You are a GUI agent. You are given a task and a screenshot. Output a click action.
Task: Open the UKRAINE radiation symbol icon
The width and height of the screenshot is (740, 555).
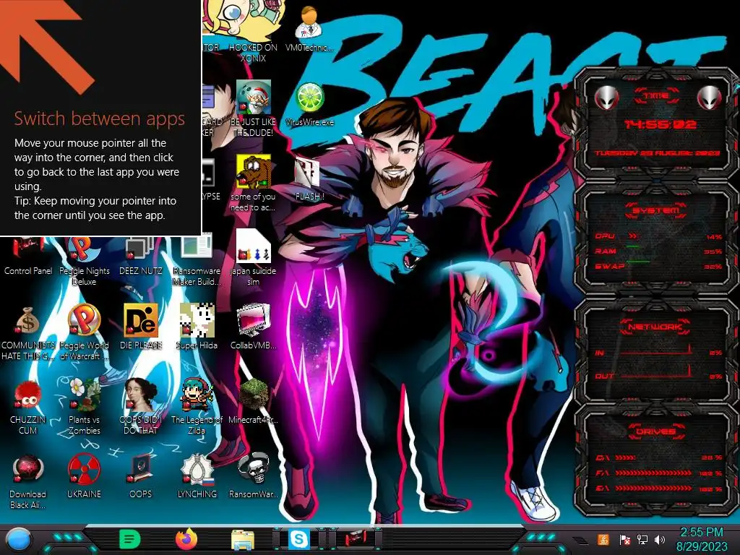[x=84, y=476]
